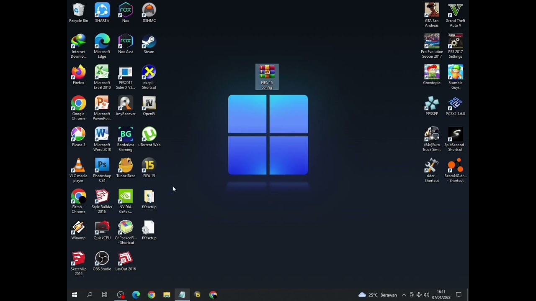
Task: Click the PES2017 Sider desktop icon
Action: click(x=126, y=77)
